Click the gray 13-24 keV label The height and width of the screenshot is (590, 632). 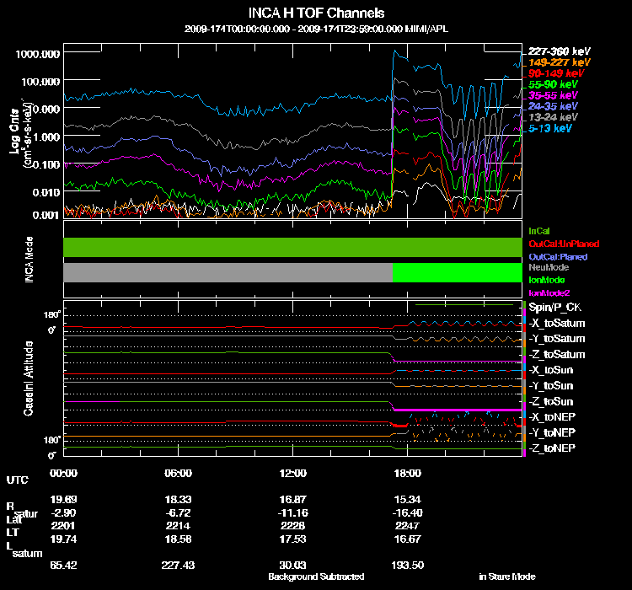pyautogui.click(x=553, y=117)
